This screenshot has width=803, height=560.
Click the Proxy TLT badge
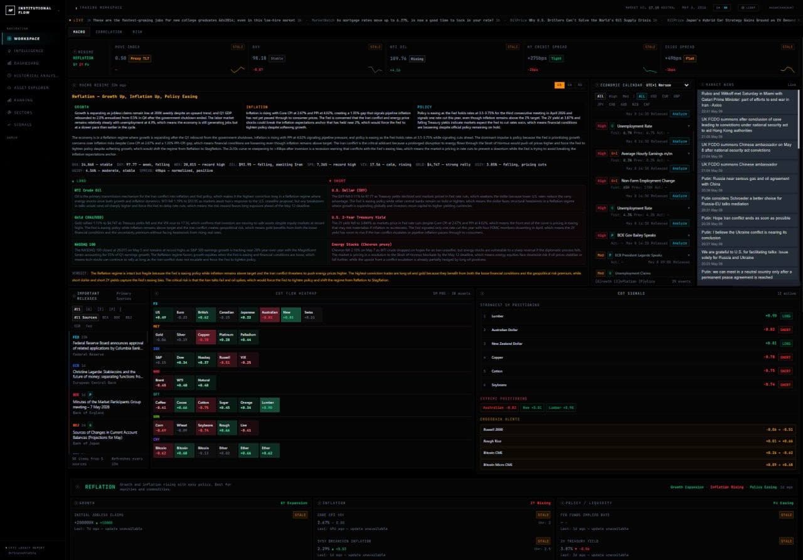pos(140,58)
